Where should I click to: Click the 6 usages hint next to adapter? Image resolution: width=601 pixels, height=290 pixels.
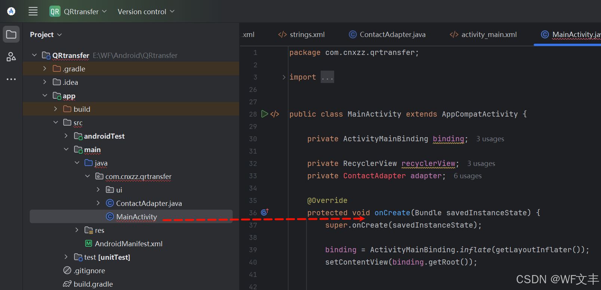pyautogui.click(x=468, y=176)
